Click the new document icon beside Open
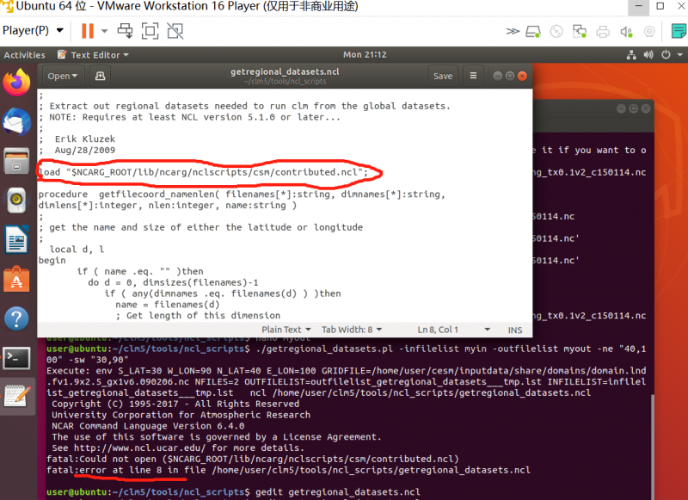This screenshot has width=688, height=500. click(100, 76)
